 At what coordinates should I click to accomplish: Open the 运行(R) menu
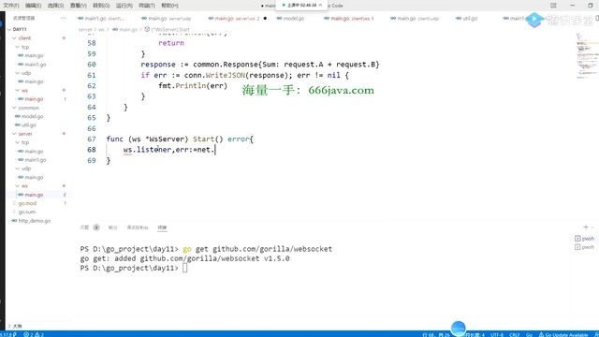[124, 6]
